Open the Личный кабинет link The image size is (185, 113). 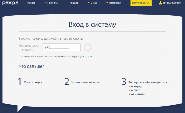point(172,3)
